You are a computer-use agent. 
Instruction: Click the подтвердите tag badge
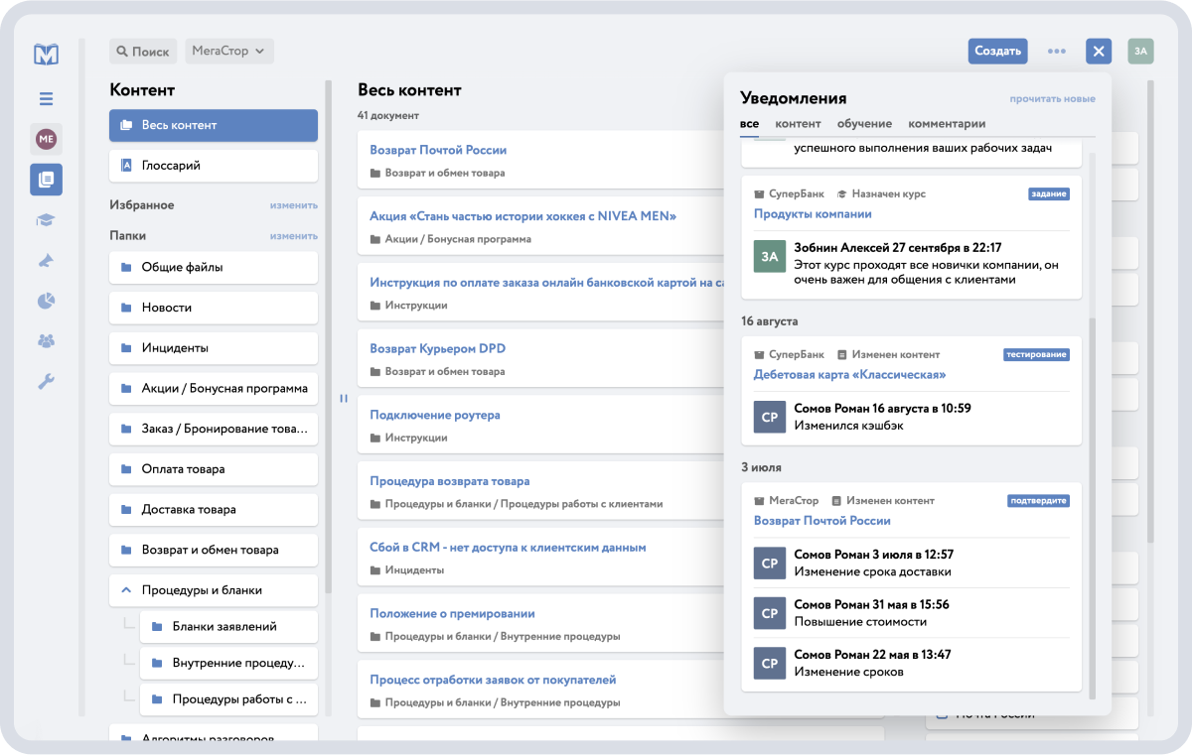[x=1039, y=501]
